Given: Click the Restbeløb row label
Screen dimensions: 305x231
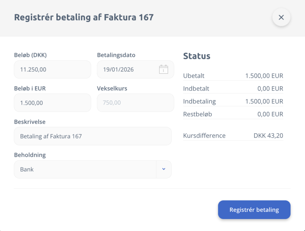Looking at the screenshot, I should coord(197,114).
